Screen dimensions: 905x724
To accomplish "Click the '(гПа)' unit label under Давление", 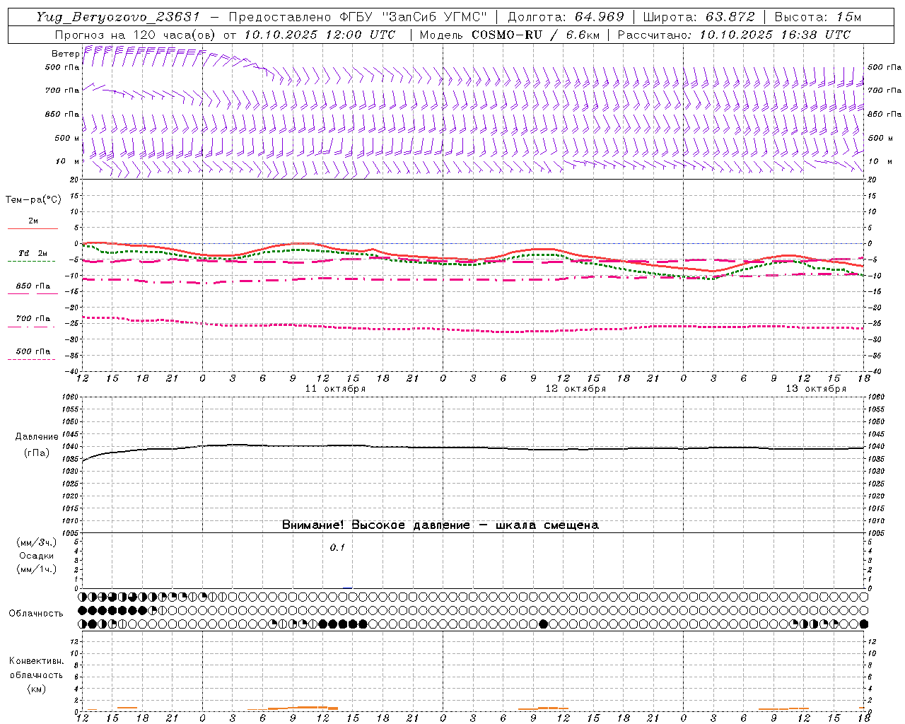I will click(x=37, y=452).
